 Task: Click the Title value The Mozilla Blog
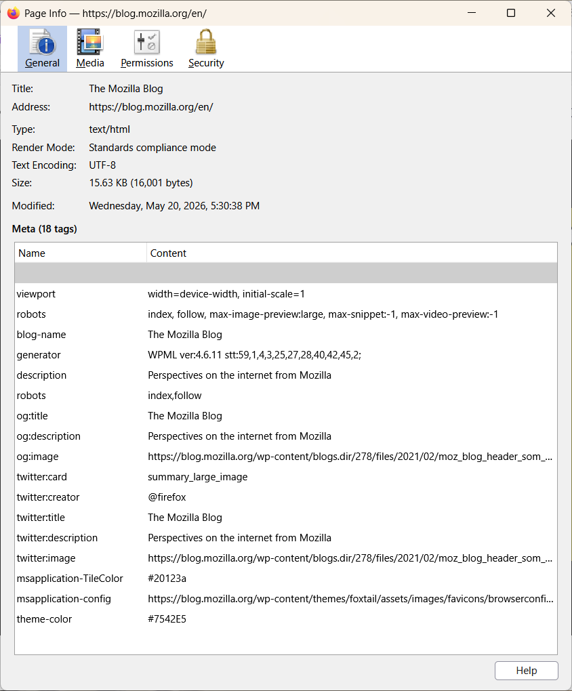pos(125,89)
